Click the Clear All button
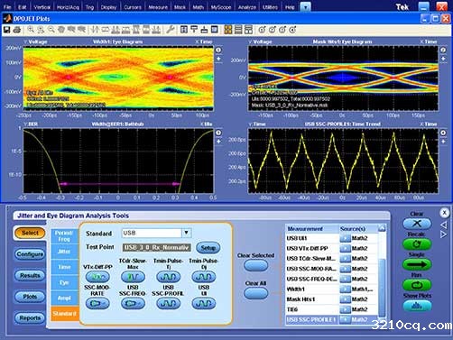Image resolution: width=453 pixels, height=340 pixels. (255, 293)
